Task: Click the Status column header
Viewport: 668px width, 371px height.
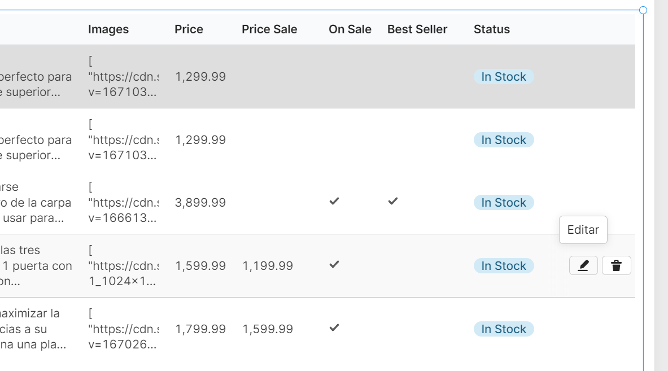Action: (x=492, y=29)
